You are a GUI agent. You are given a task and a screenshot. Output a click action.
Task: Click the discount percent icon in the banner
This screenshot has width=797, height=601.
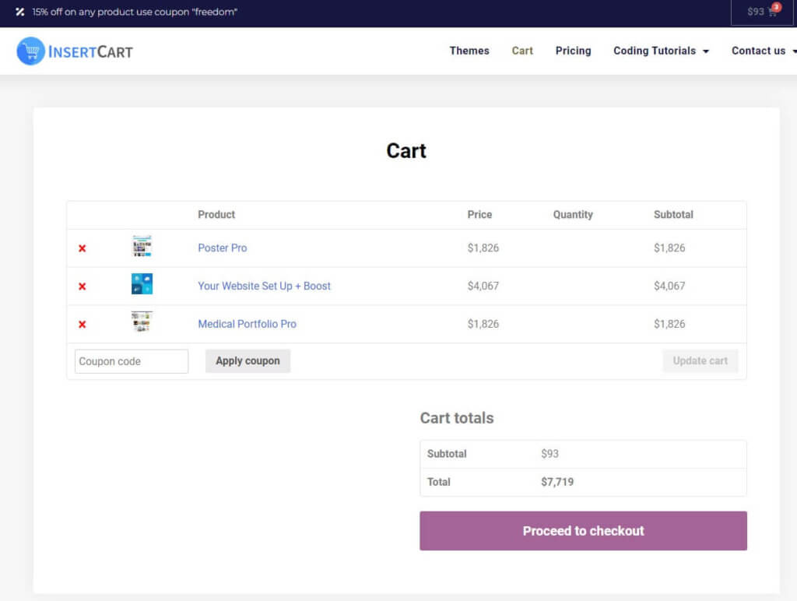tap(19, 12)
